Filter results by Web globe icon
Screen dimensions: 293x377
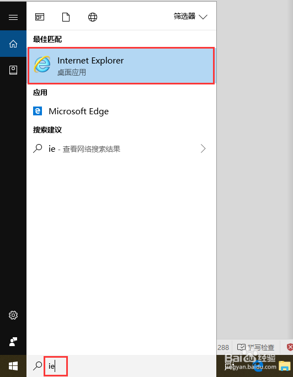[93, 17]
